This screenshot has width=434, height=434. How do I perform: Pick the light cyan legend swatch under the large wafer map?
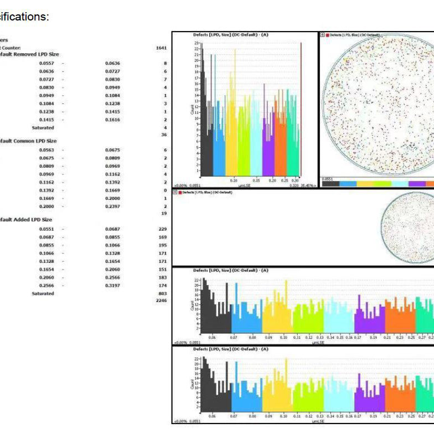400,184
